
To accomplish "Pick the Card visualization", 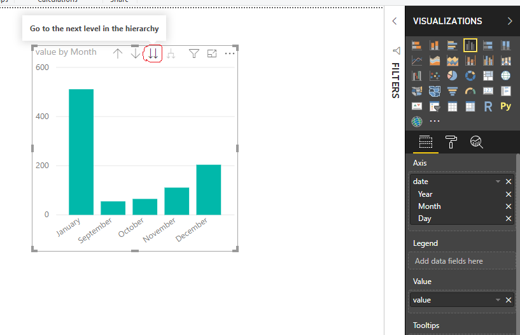I will click(x=488, y=91).
